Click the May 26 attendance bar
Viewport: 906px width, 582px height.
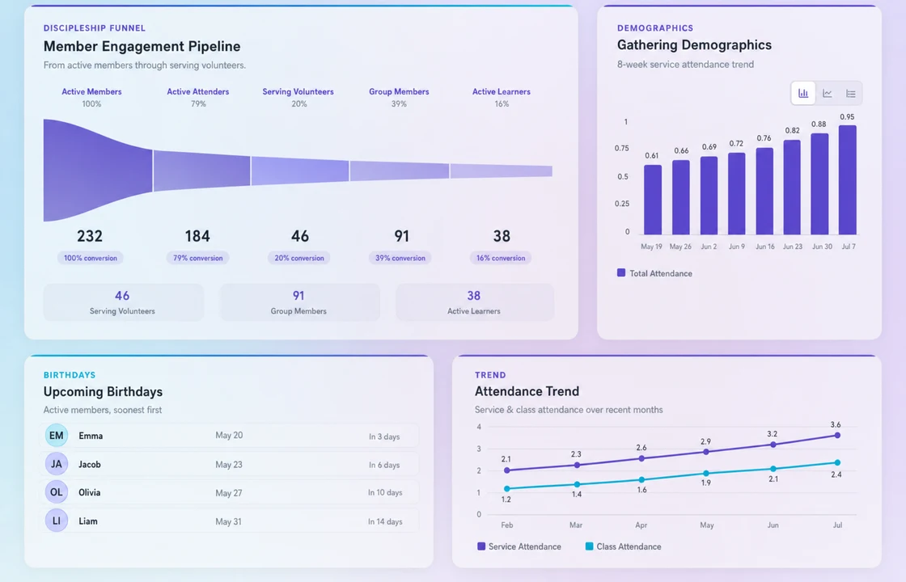click(680, 197)
